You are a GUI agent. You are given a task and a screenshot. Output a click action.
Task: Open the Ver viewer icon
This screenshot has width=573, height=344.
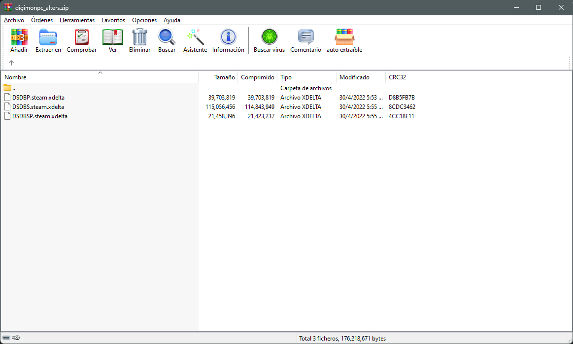coord(112,37)
